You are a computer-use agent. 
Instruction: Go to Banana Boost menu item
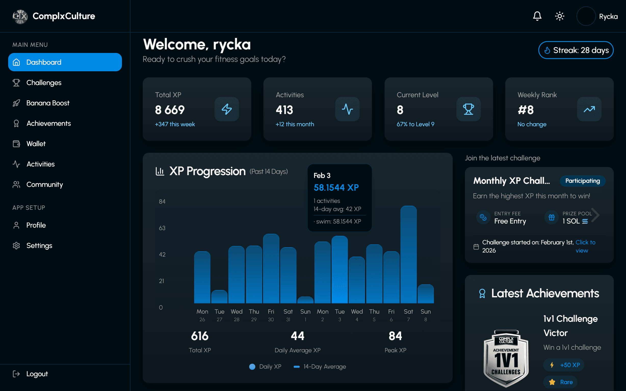pyautogui.click(x=48, y=103)
